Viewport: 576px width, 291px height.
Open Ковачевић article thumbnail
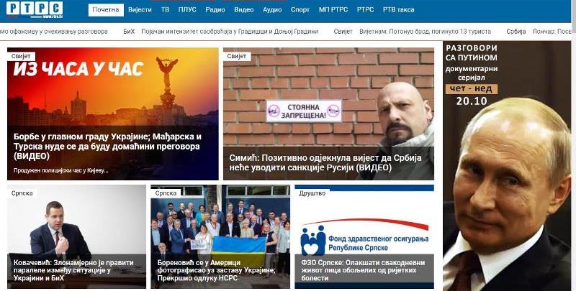tap(76, 236)
